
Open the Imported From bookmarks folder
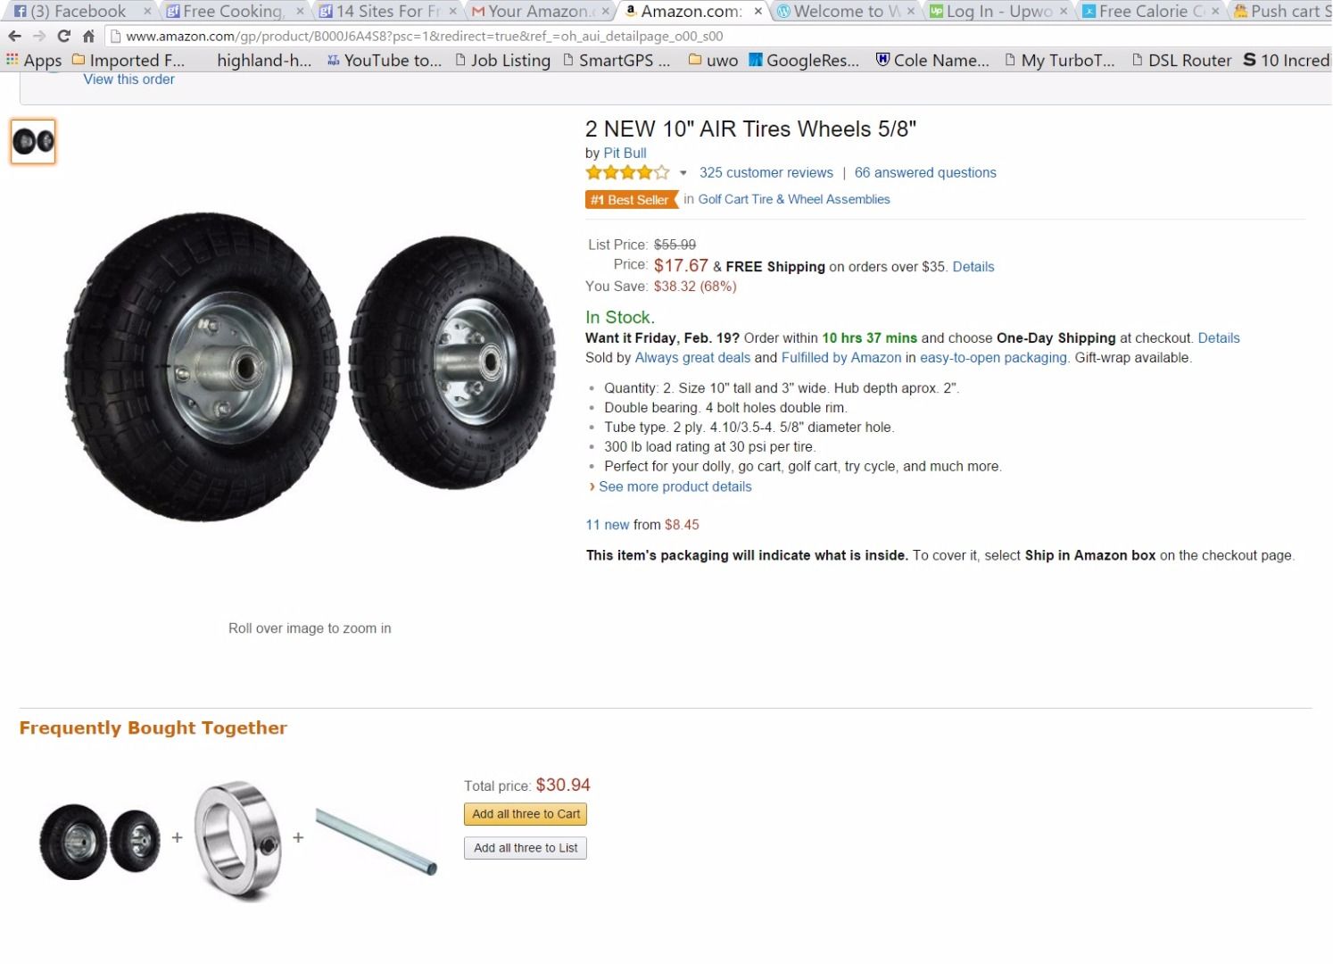pyautogui.click(x=128, y=61)
